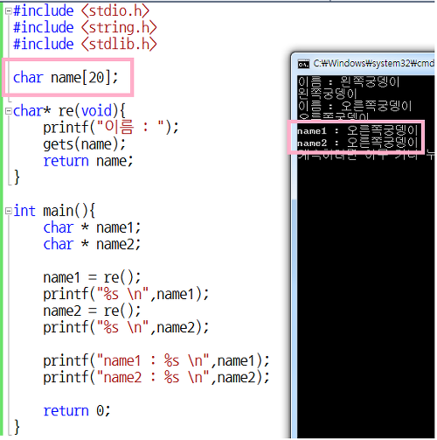Click the printf("이름 : ") line

click(111, 128)
